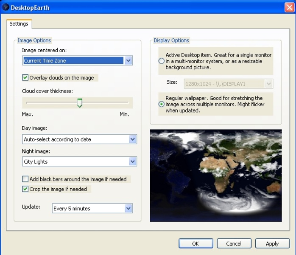Click the cloud cover thickness slider thumb
Viewport: 296px width, 255px height.
[x=80, y=103]
